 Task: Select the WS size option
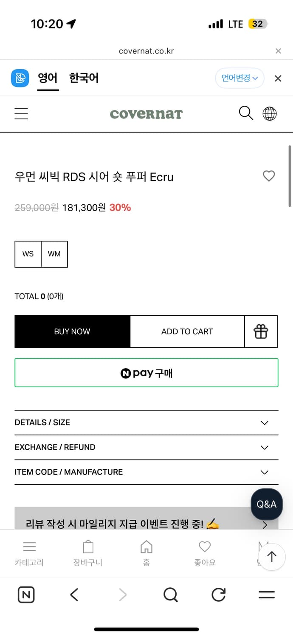(x=28, y=254)
